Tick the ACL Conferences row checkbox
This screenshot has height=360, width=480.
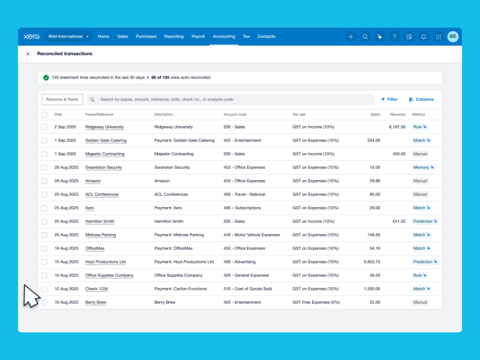click(44, 194)
